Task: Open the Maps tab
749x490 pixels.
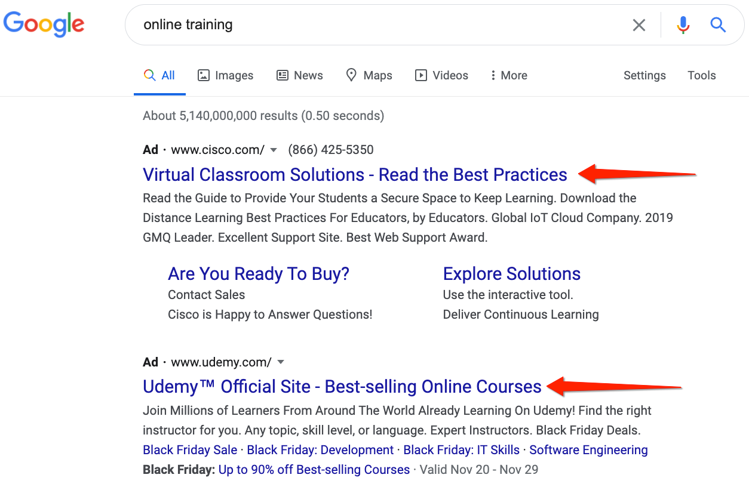Action: click(x=369, y=75)
